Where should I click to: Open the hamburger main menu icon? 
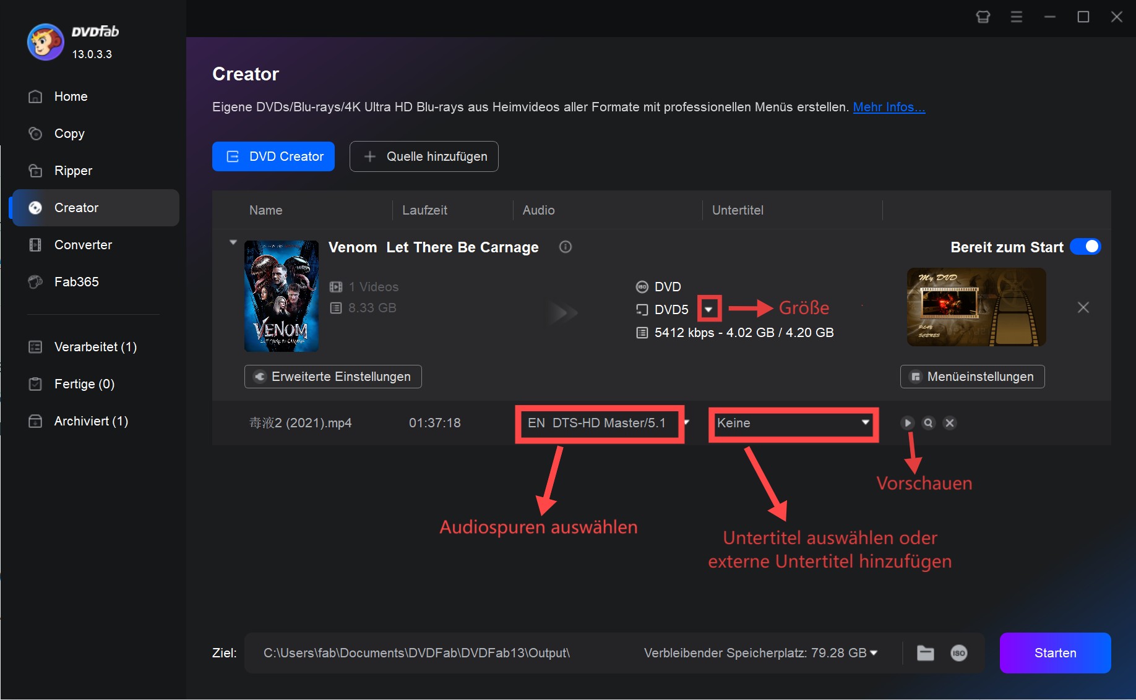[x=1017, y=17]
